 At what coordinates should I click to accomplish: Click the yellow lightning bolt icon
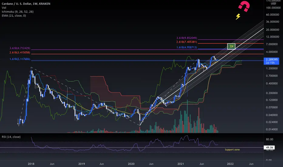point(238,17)
